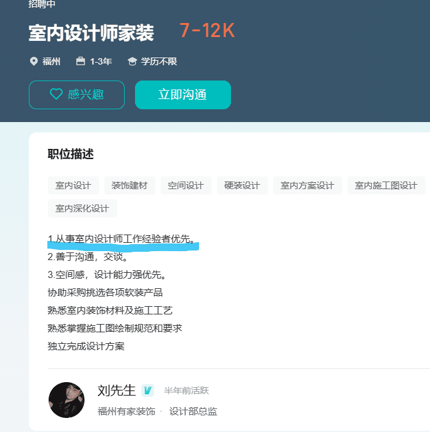Click the 立即沟通 button
The width and height of the screenshot is (430, 432).
pyautogui.click(x=183, y=95)
